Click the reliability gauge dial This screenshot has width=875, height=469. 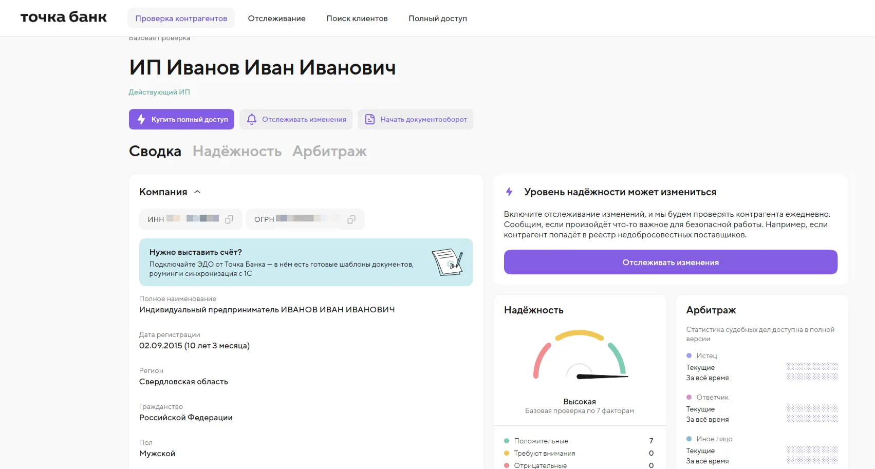580,355
